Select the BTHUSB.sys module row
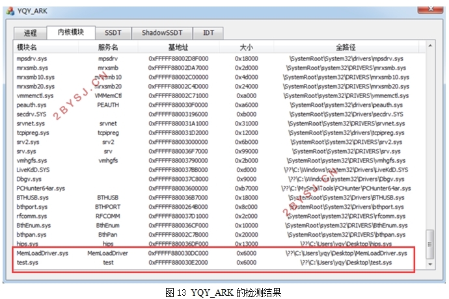Image resolution: width=449 pixels, height=299 pixels. pyautogui.click(x=220, y=198)
